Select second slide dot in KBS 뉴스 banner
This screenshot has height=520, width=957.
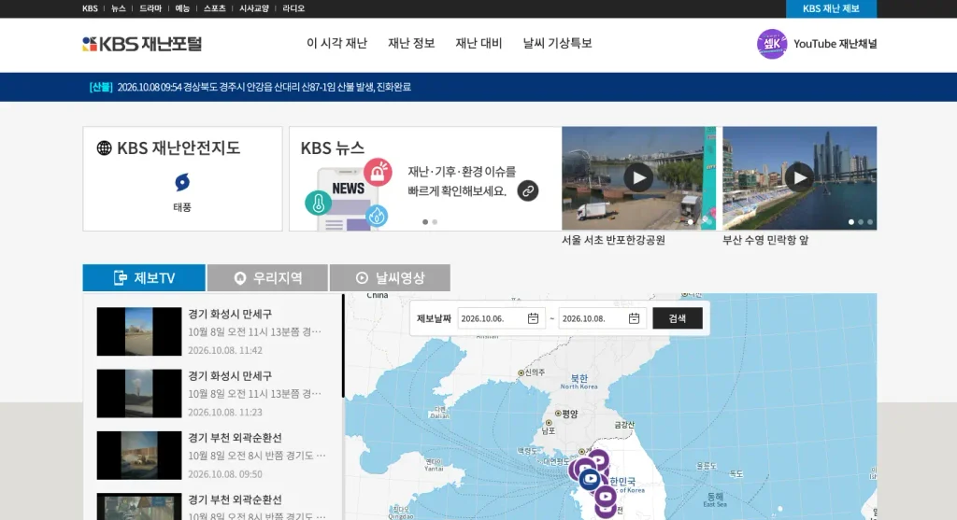tap(435, 222)
